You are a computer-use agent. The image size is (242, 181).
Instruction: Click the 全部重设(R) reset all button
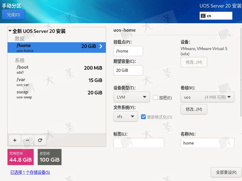pyautogui.click(x=226, y=172)
